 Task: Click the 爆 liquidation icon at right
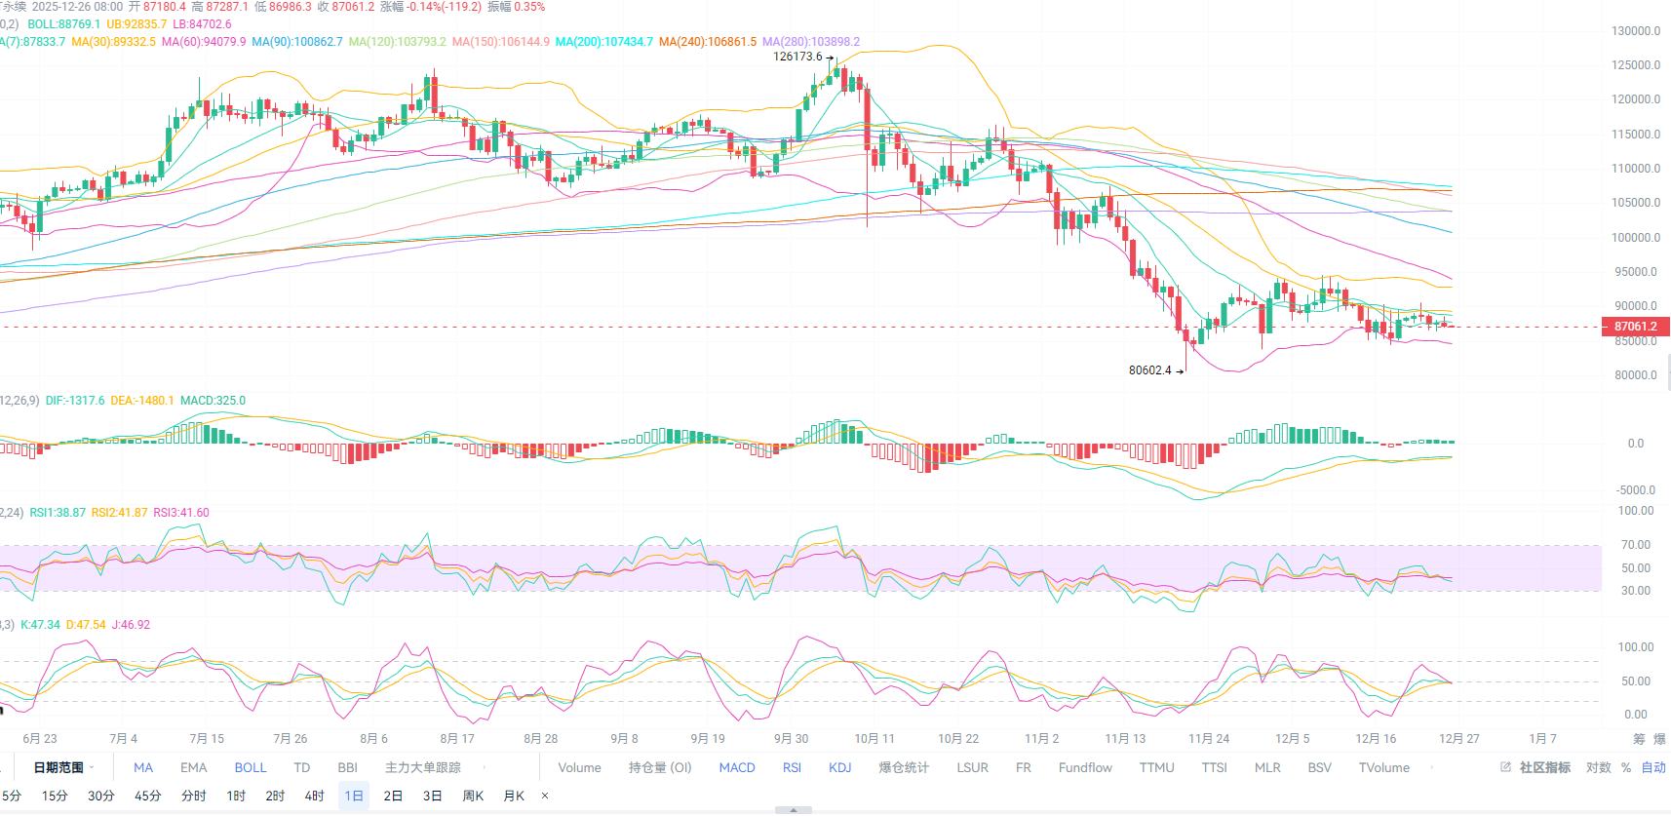pyautogui.click(x=1659, y=739)
